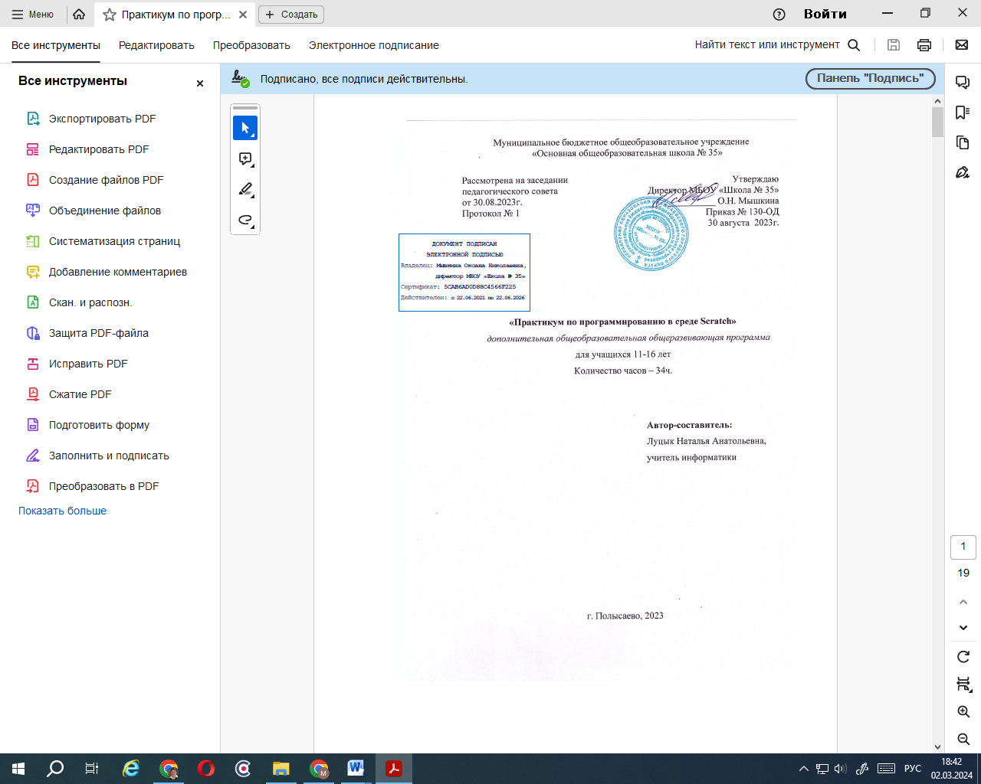Go to the Home screen icon

point(79,14)
